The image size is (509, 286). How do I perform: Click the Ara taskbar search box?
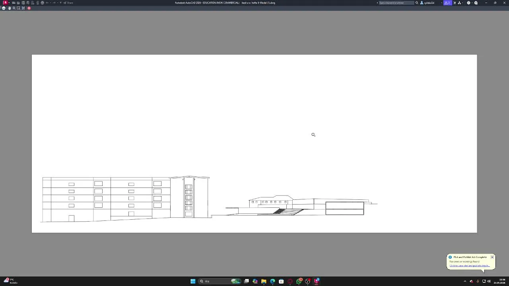(x=220, y=281)
